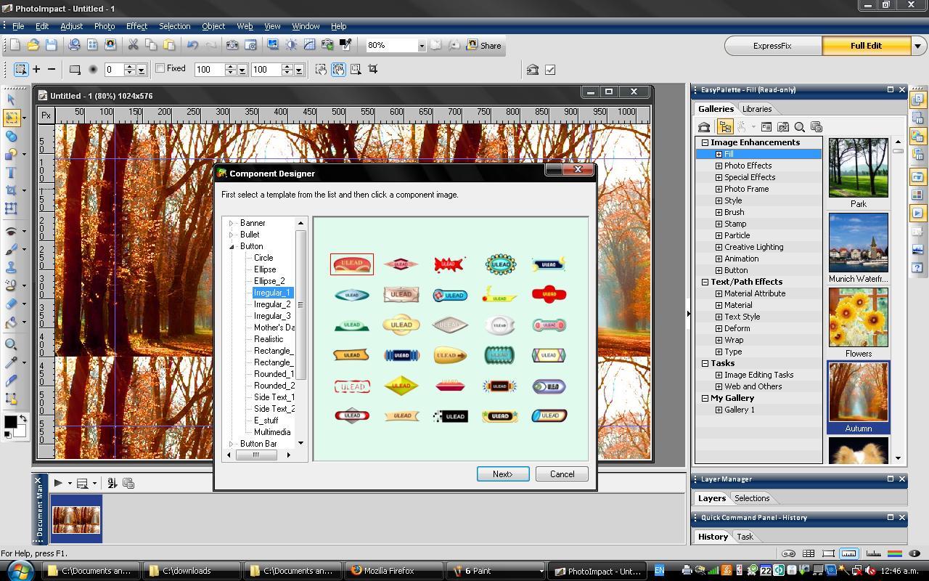Select new selection mode icon
929x581 pixels.
click(x=20, y=69)
